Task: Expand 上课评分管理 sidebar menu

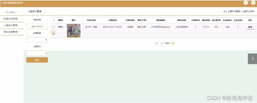Action: [x=11, y=25]
